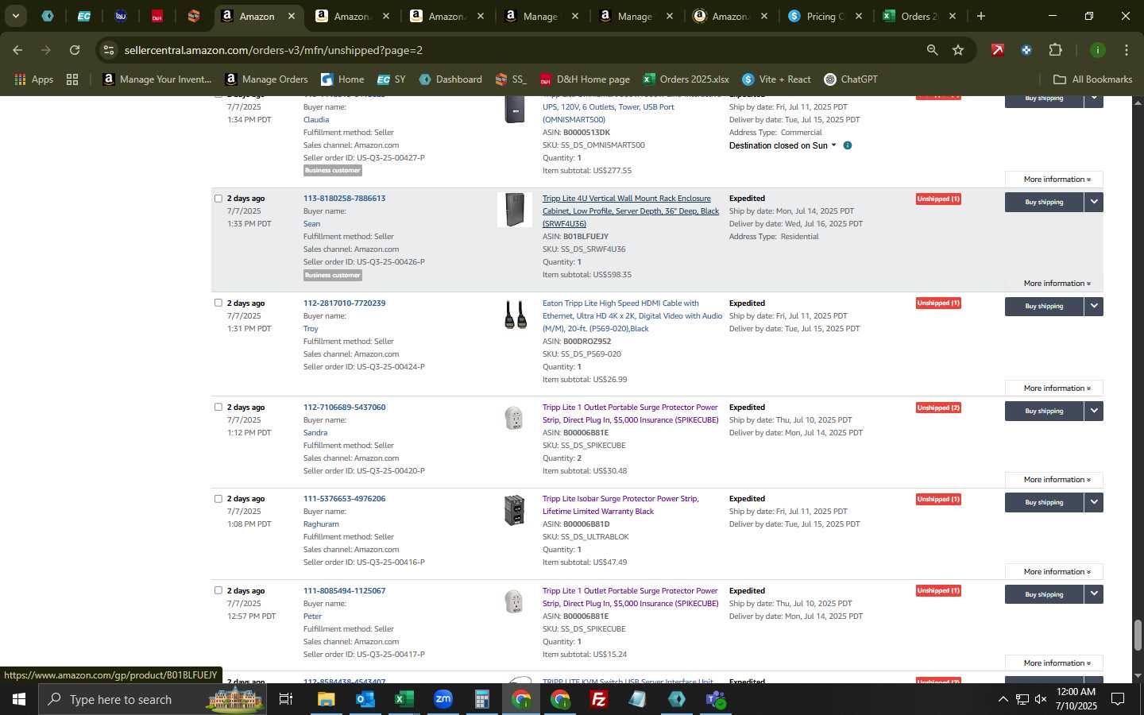Open Eaton Tripp Lite HDMI Cable product link
Image resolution: width=1144 pixels, height=715 pixels.
point(632,315)
